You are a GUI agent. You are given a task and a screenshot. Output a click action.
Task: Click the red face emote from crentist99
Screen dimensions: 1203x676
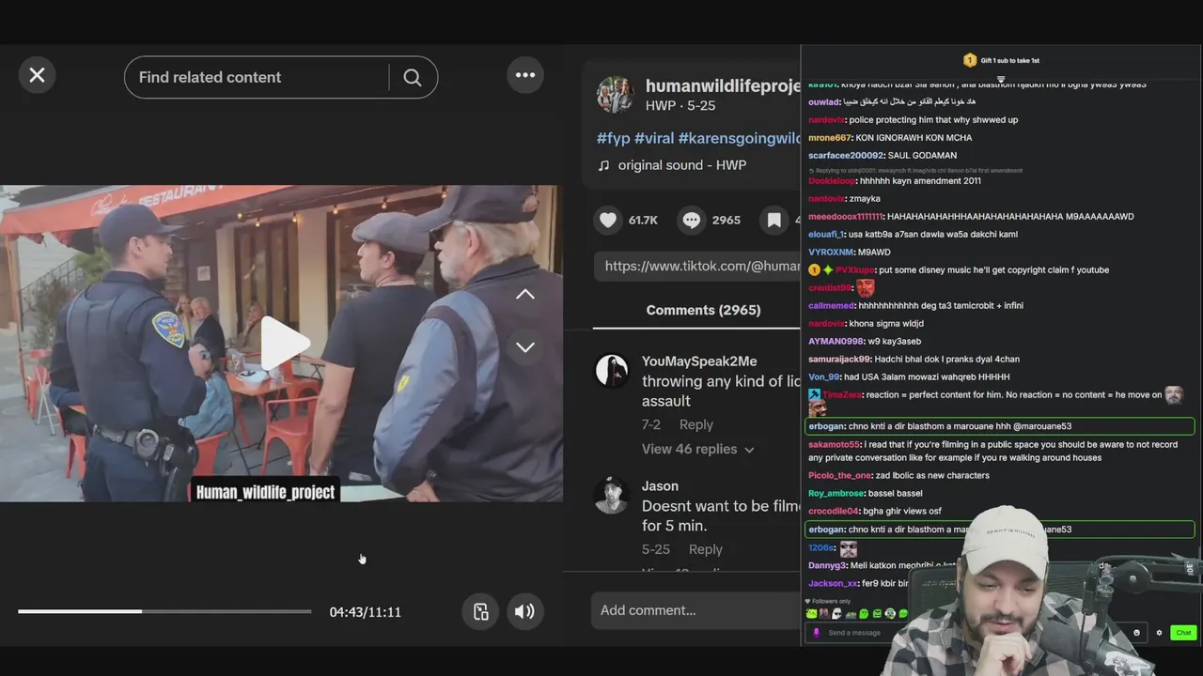coord(866,288)
